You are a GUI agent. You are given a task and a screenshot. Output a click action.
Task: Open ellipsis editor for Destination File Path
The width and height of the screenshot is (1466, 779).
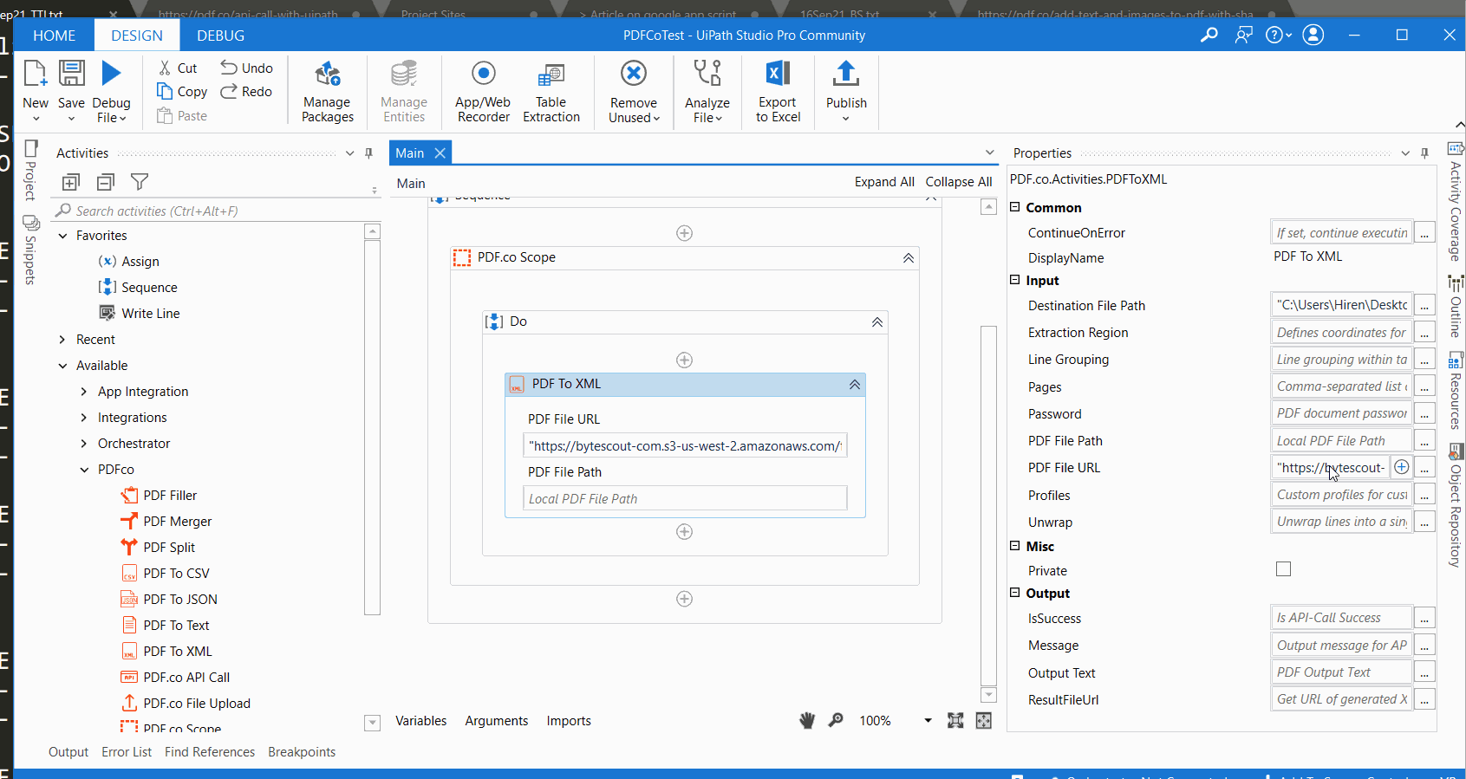click(x=1424, y=305)
